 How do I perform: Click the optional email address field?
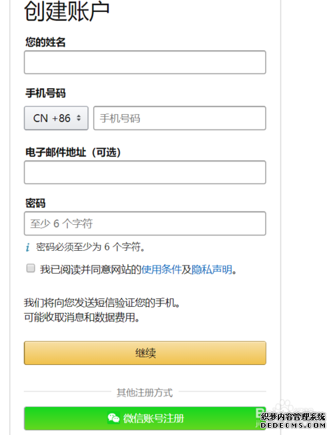coord(145,172)
